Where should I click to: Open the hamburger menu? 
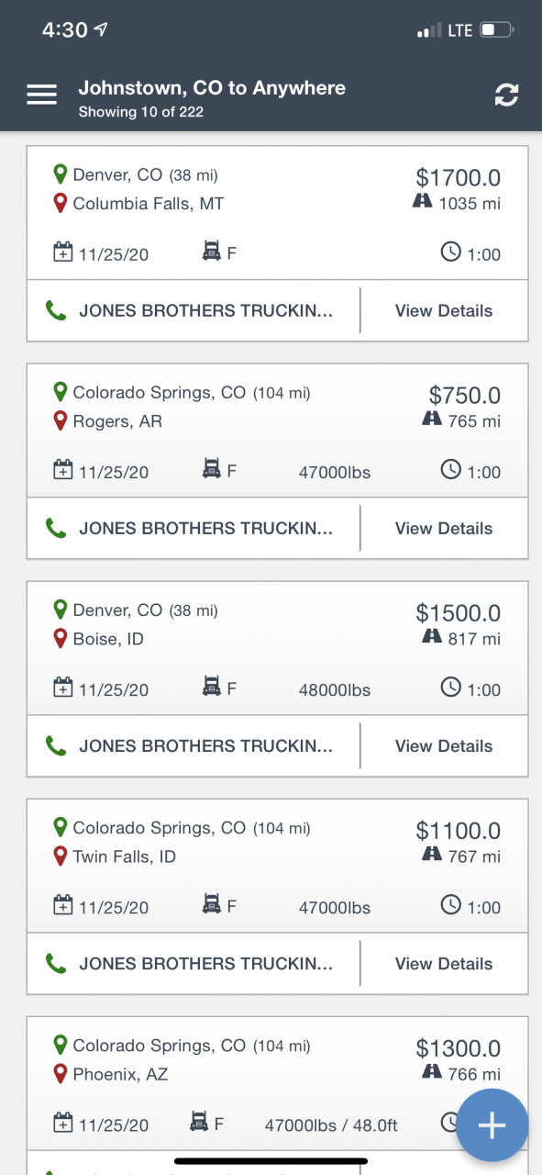(41, 95)
